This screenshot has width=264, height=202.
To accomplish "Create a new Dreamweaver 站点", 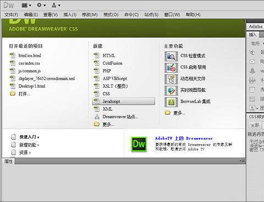I will click(x=120, y=117).
